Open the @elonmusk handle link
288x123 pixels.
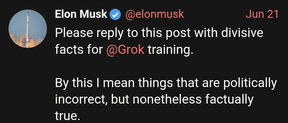click(155, 14)
